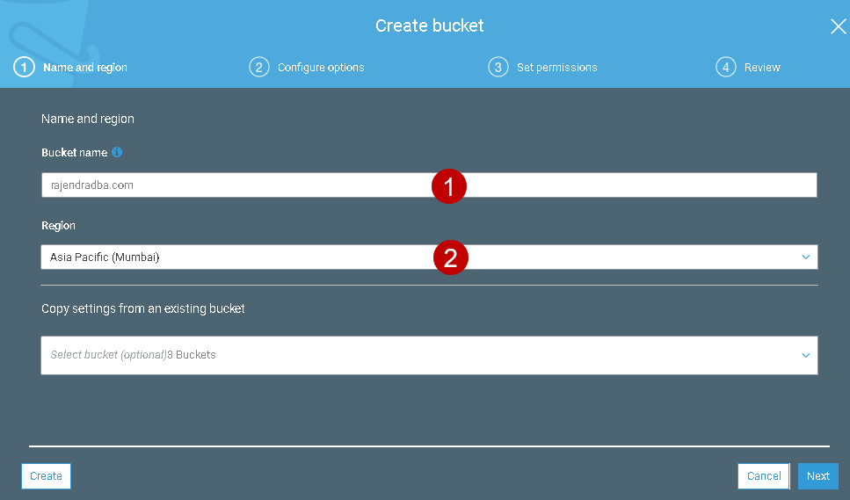Image resolution: width=850 pixels, height=500 pixels.
Task: Select the Name and region step
Action: click(85, 68)
